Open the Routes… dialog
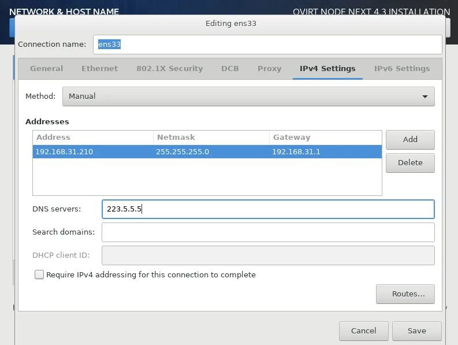 tap(405, 294)
